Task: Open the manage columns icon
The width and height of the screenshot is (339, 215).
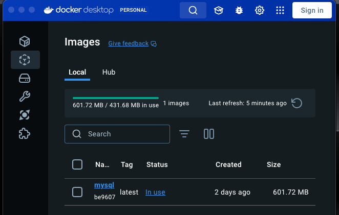Action: pos(209,134)
